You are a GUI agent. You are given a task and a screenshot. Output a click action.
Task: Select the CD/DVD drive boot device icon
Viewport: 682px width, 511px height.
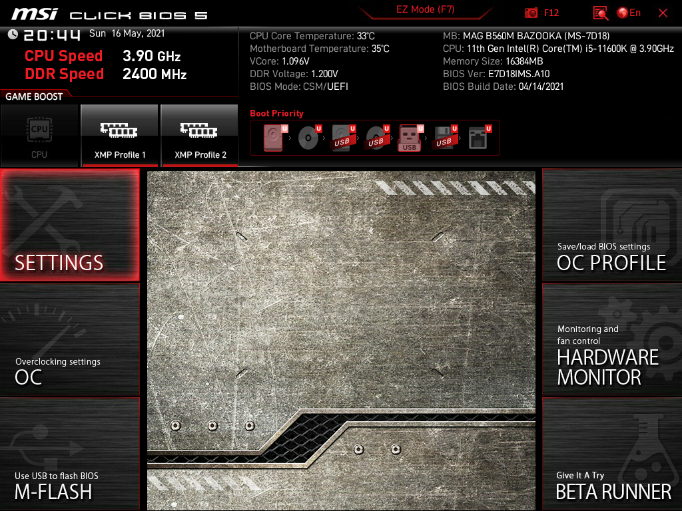coord(309,138)
